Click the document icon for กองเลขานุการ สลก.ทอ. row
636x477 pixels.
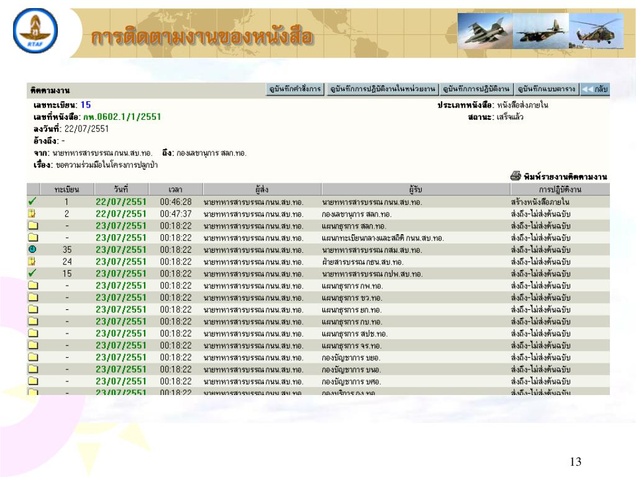(32, 214)
